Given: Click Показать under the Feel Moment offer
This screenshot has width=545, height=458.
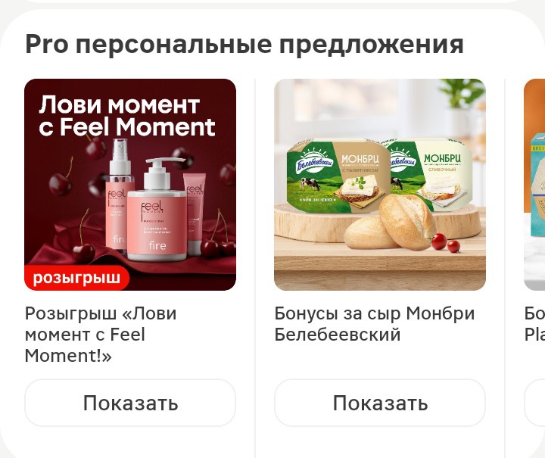Looking at the screenshot, I should [130, 403].
